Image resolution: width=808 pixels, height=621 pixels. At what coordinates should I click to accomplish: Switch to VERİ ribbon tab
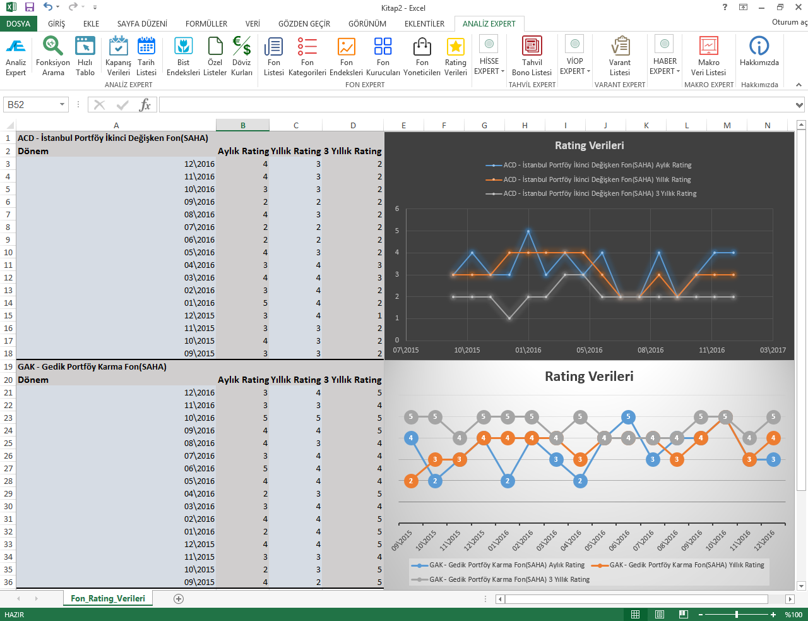tap(252, 24)
